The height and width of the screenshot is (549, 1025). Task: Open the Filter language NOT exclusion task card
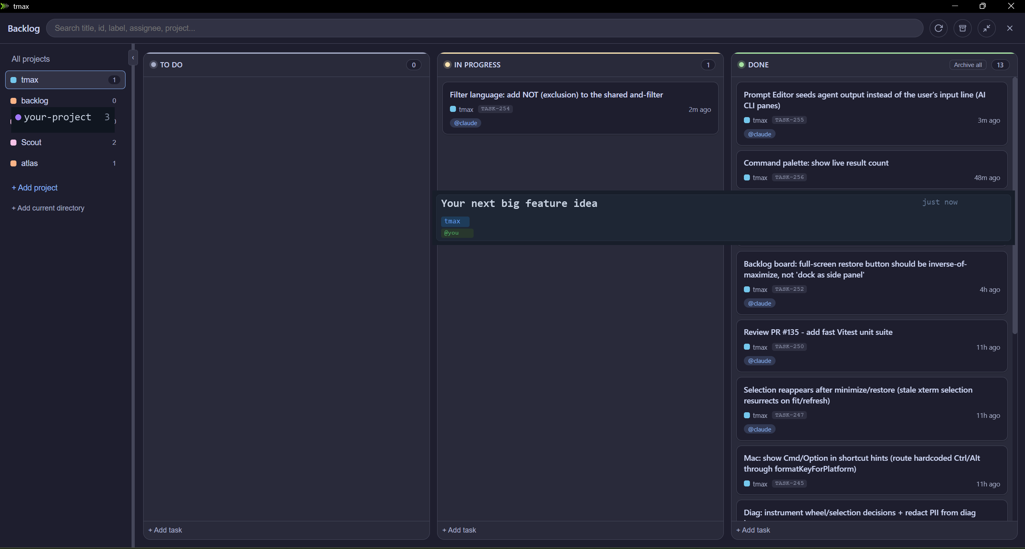pos(580,108)
